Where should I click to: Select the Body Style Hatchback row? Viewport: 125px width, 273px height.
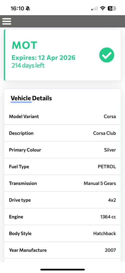[x=63, y=234]
